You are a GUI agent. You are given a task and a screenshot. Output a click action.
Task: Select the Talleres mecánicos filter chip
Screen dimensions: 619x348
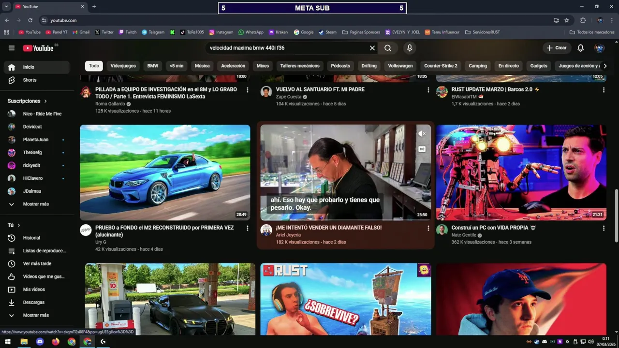(300, 66)
